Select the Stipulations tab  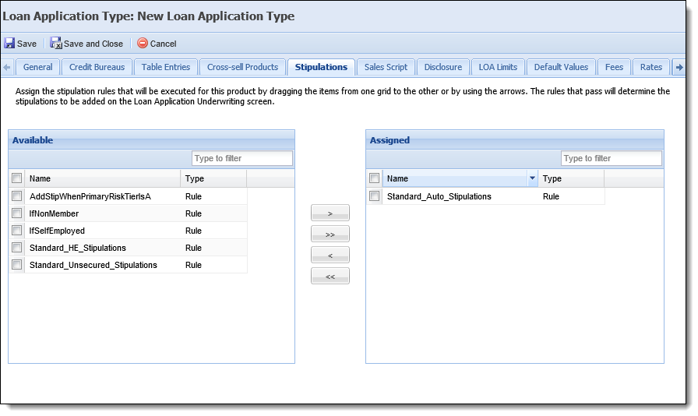[x=321, y=67]
